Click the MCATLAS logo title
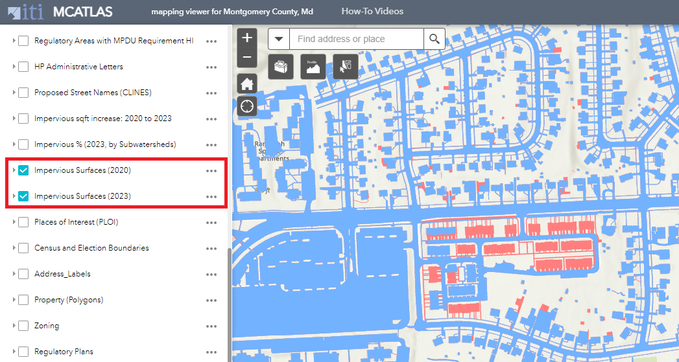The image size is (679, 362). pyautogui.click(x=82, y=12)
